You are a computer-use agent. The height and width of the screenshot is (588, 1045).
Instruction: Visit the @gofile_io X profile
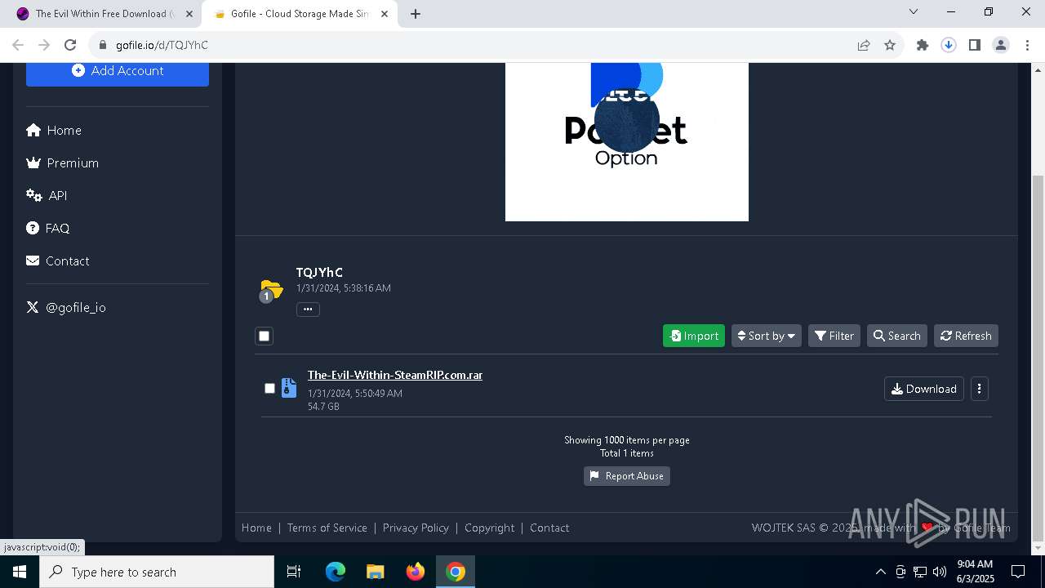coord(66,308)
